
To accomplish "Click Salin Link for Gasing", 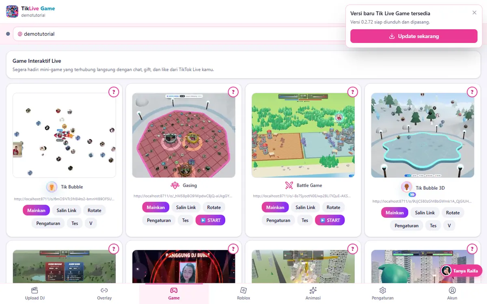I will (186, 207).
